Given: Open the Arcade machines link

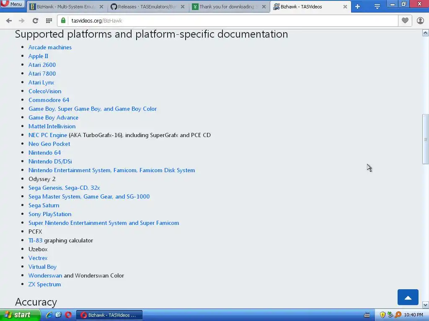Looking at the screenshot, I should pyautogui.click(x=50, y=47).
